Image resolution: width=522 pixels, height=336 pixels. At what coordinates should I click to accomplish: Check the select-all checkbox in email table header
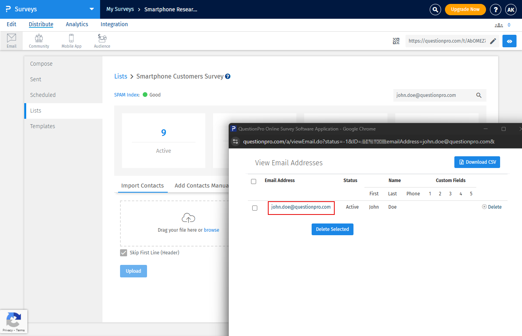(x=253, y=181)
